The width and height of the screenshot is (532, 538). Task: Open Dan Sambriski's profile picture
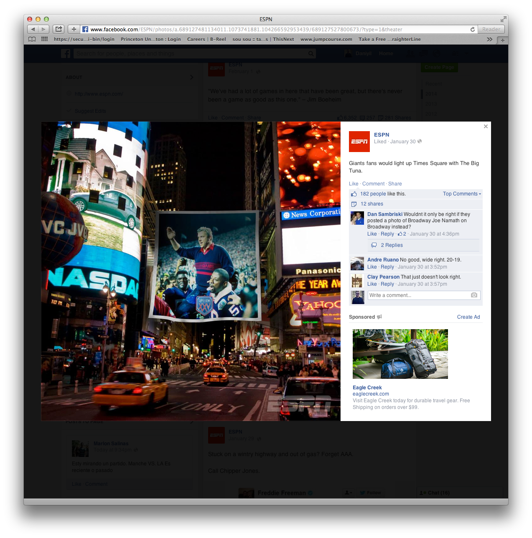[x=357, y=218]
